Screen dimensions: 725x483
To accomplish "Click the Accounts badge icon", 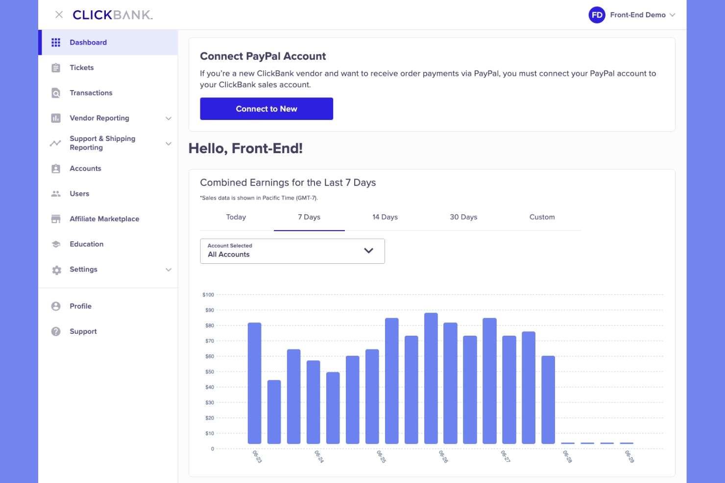I will coord(56,168).
